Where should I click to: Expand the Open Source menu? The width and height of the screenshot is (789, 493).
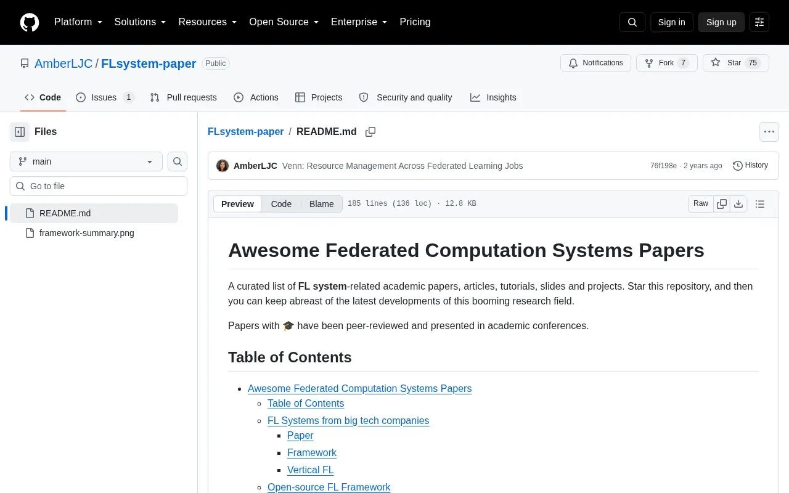pos(284,22)
